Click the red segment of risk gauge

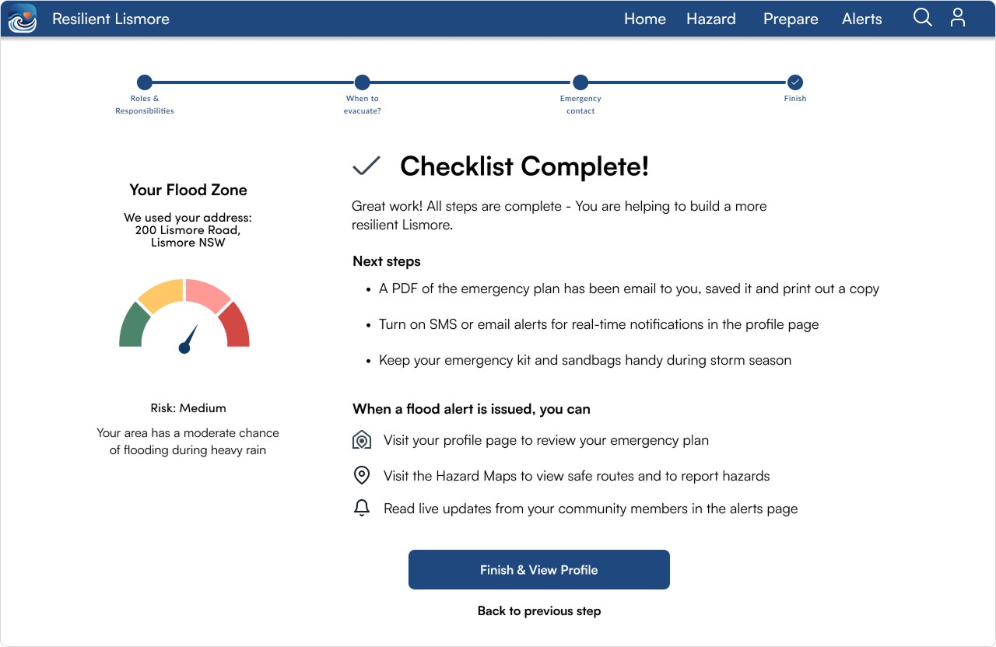tap(235, 327)
